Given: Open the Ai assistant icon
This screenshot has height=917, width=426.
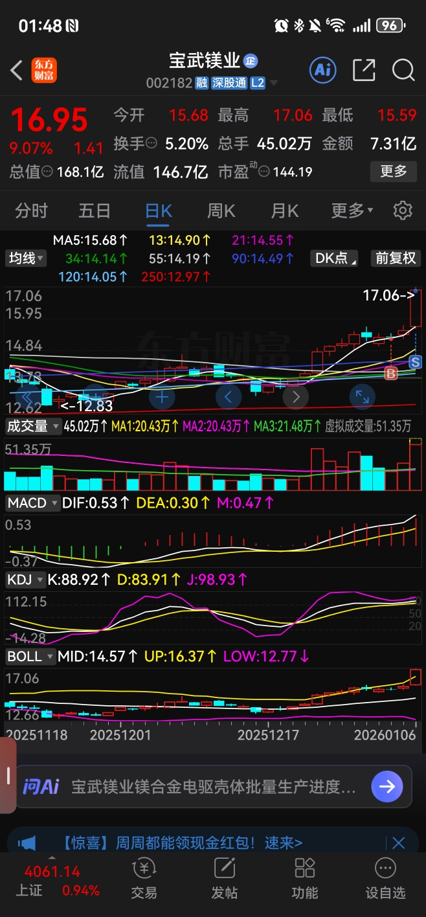Looking at the screenshot, I should coord(322,69).
